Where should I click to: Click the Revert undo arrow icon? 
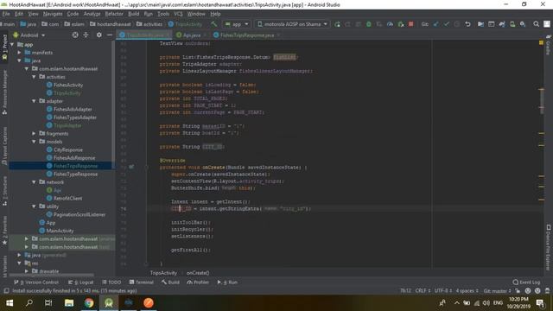467,24
